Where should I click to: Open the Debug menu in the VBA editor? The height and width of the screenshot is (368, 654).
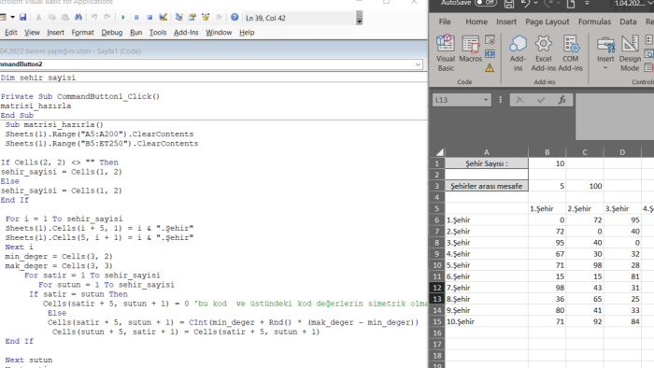click(112, 32)
